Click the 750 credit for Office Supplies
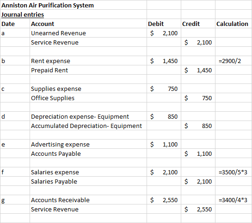252x223 pixels. click(x=198, y=98)
